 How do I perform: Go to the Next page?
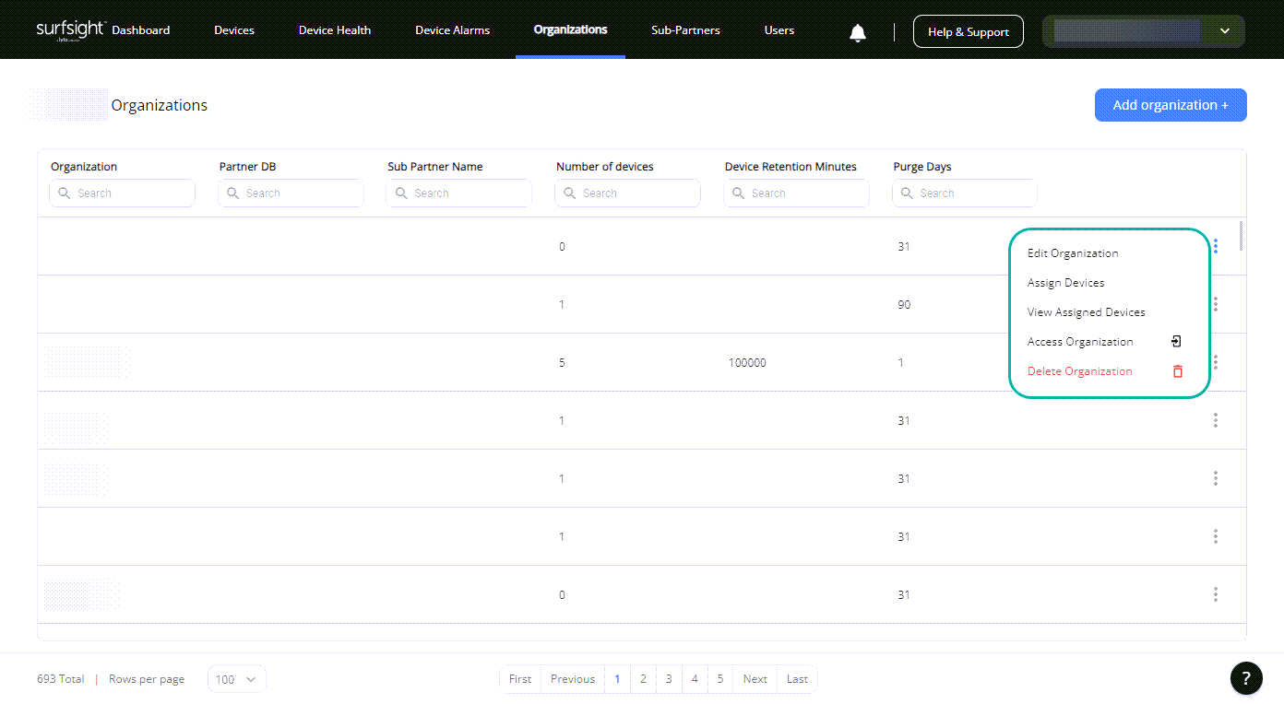[x=755, y=679]
